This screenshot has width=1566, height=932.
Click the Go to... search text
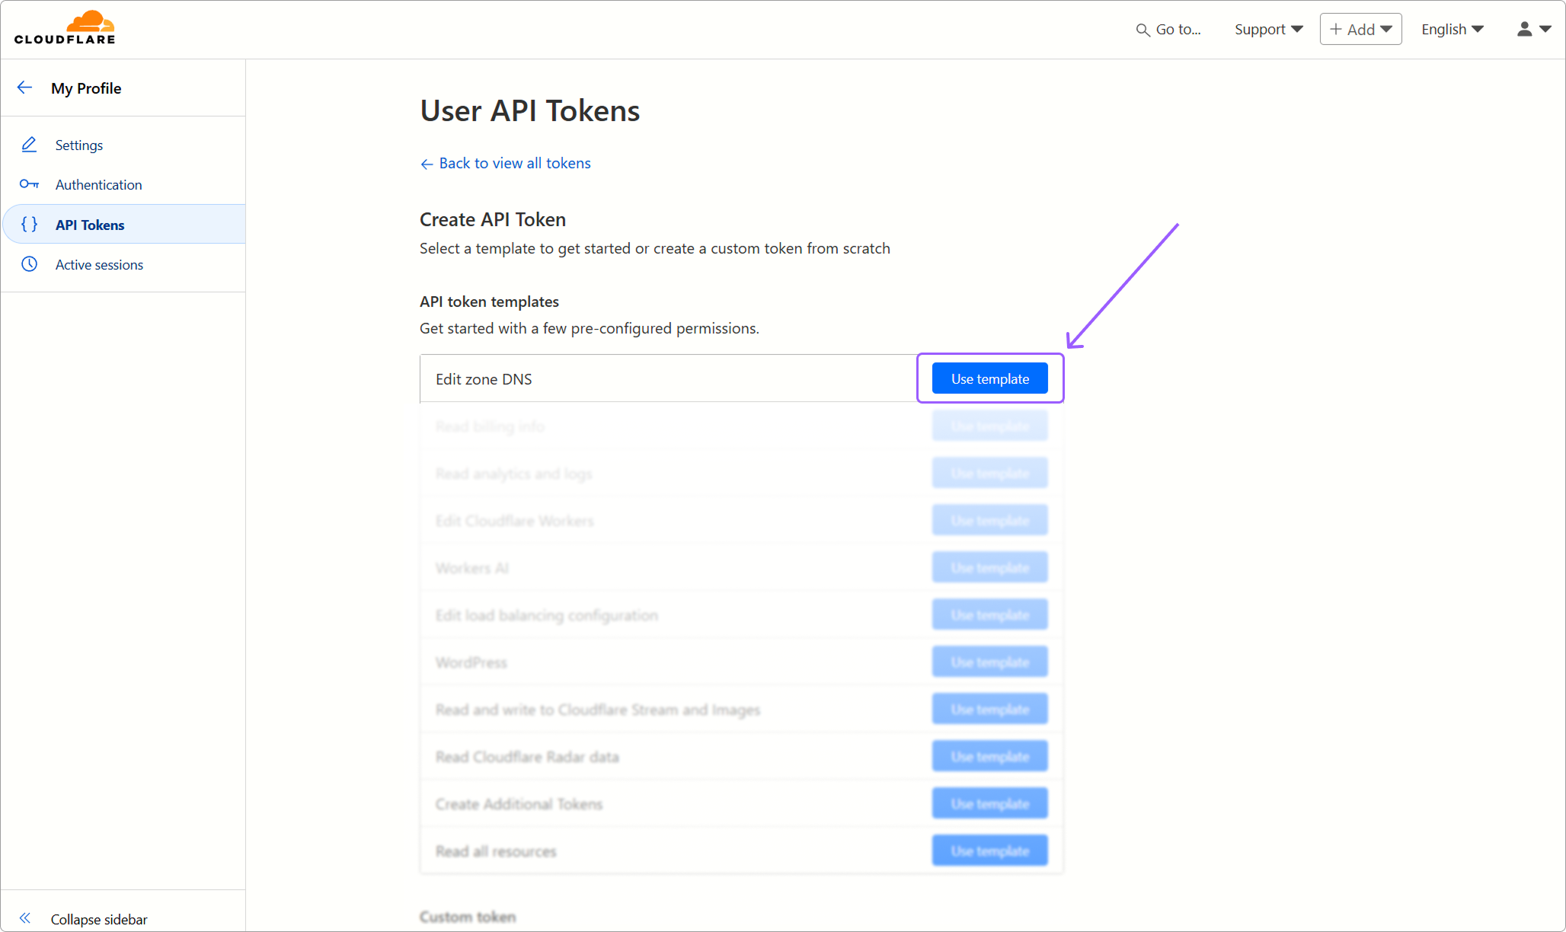pyautogui.click(x=1178, y=30)
